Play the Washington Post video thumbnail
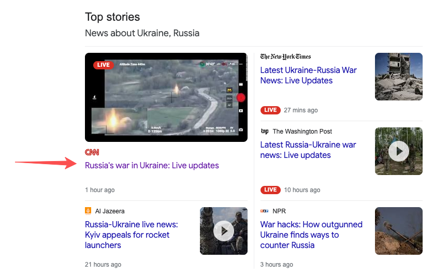 399,151
